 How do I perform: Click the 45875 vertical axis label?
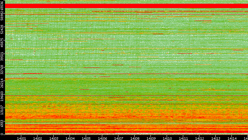tap(2, 42)
